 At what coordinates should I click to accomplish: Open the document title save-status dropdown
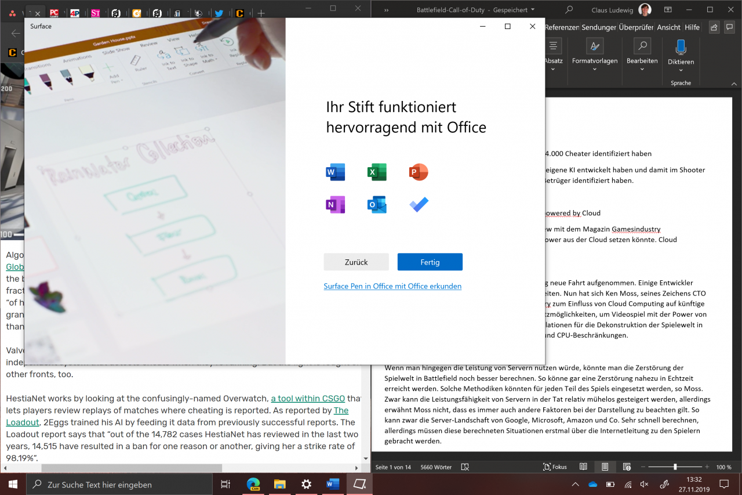533,10
